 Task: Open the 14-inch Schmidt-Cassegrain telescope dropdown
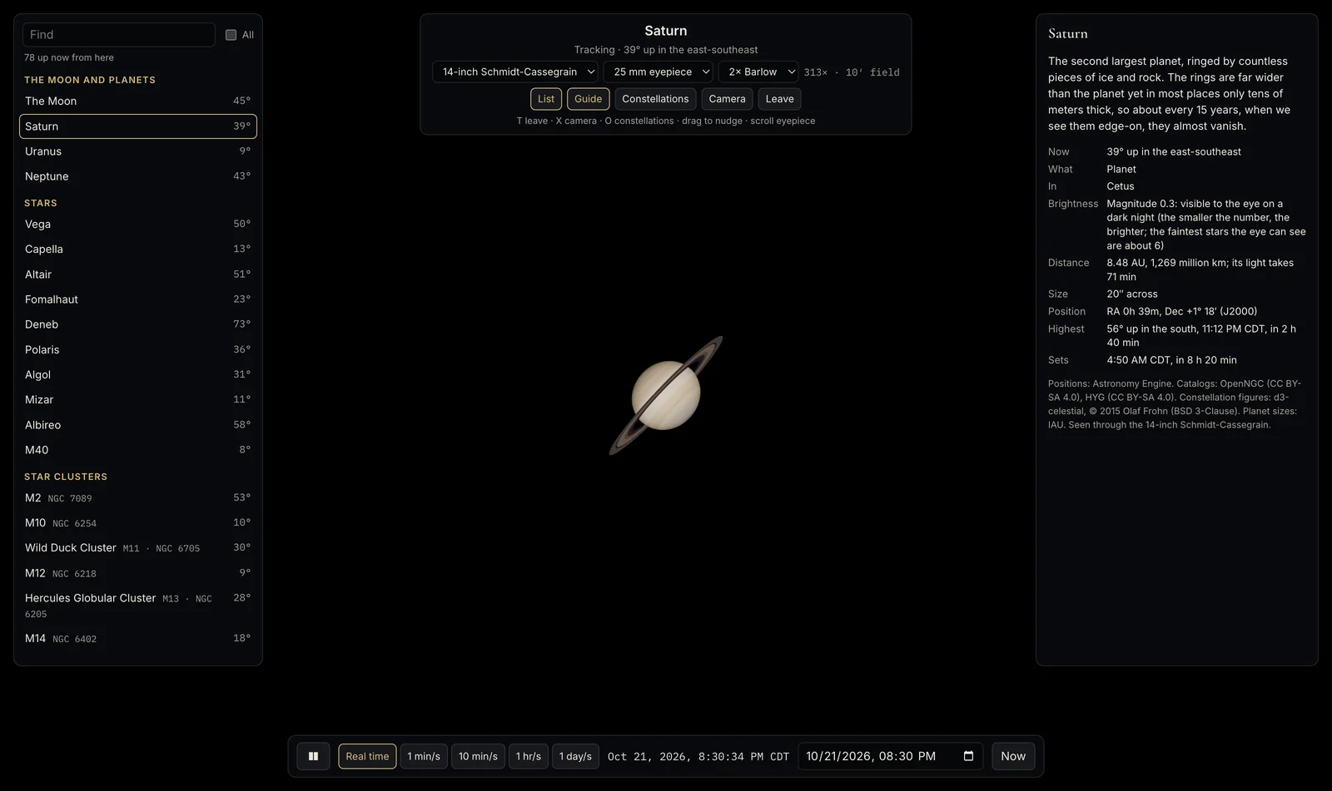tap(515, 72)
